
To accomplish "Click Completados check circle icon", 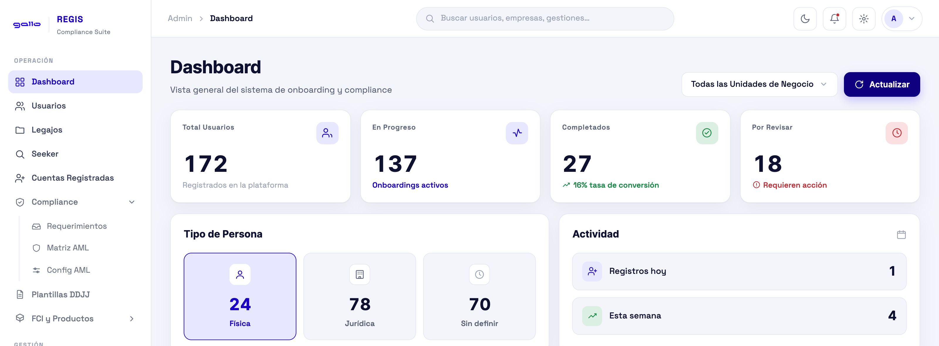I will 707,133.
